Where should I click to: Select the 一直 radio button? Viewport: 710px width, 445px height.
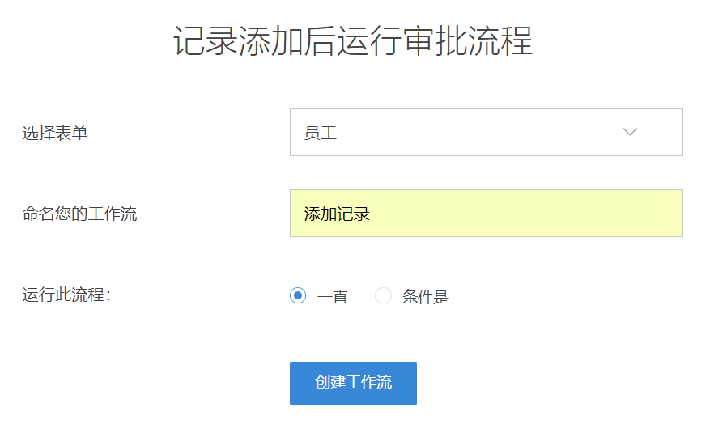point(298,296)
